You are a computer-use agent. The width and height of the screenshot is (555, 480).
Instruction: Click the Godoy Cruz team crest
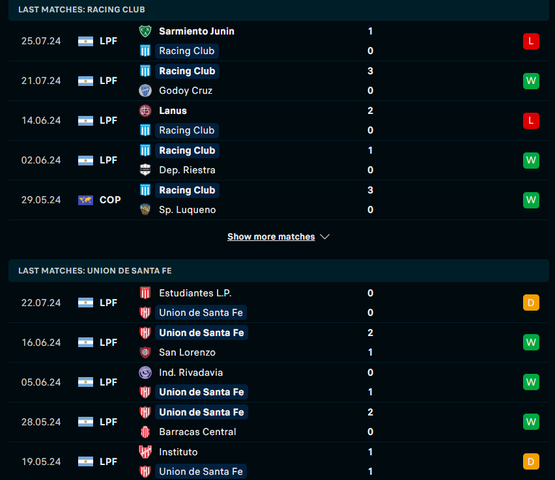click(x=145, y=91)
